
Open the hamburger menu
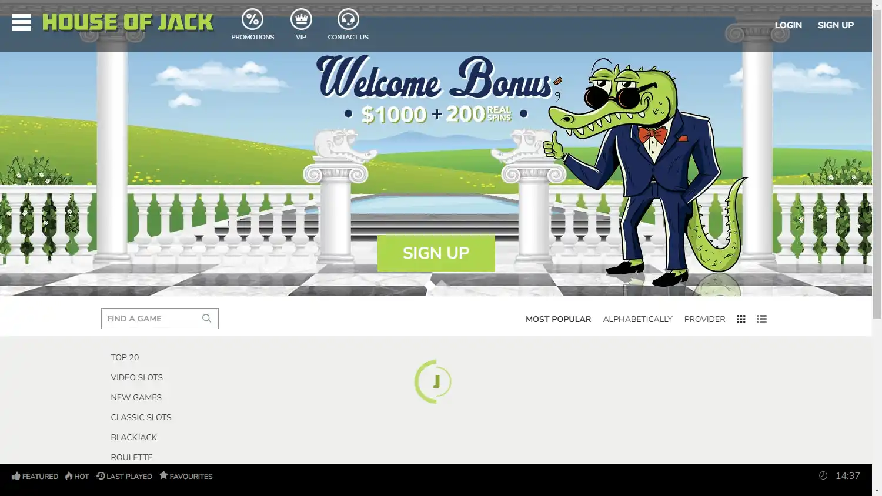(x=21, y=22)
